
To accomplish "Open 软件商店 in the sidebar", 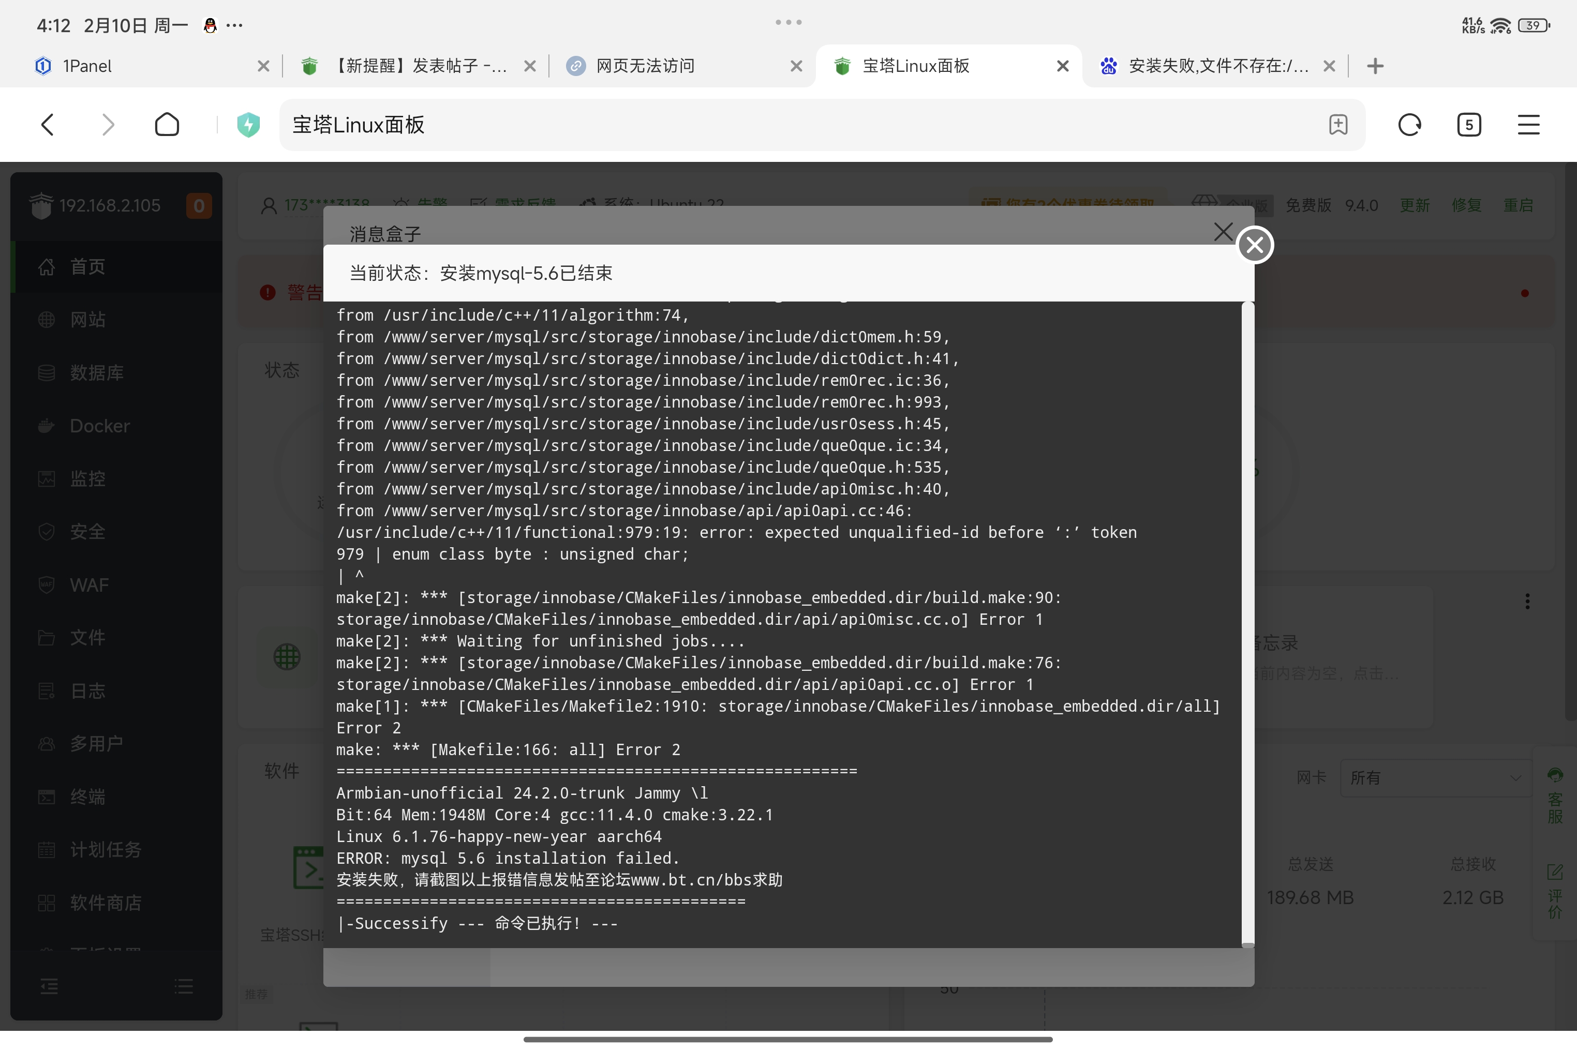I will pos(116,902).
